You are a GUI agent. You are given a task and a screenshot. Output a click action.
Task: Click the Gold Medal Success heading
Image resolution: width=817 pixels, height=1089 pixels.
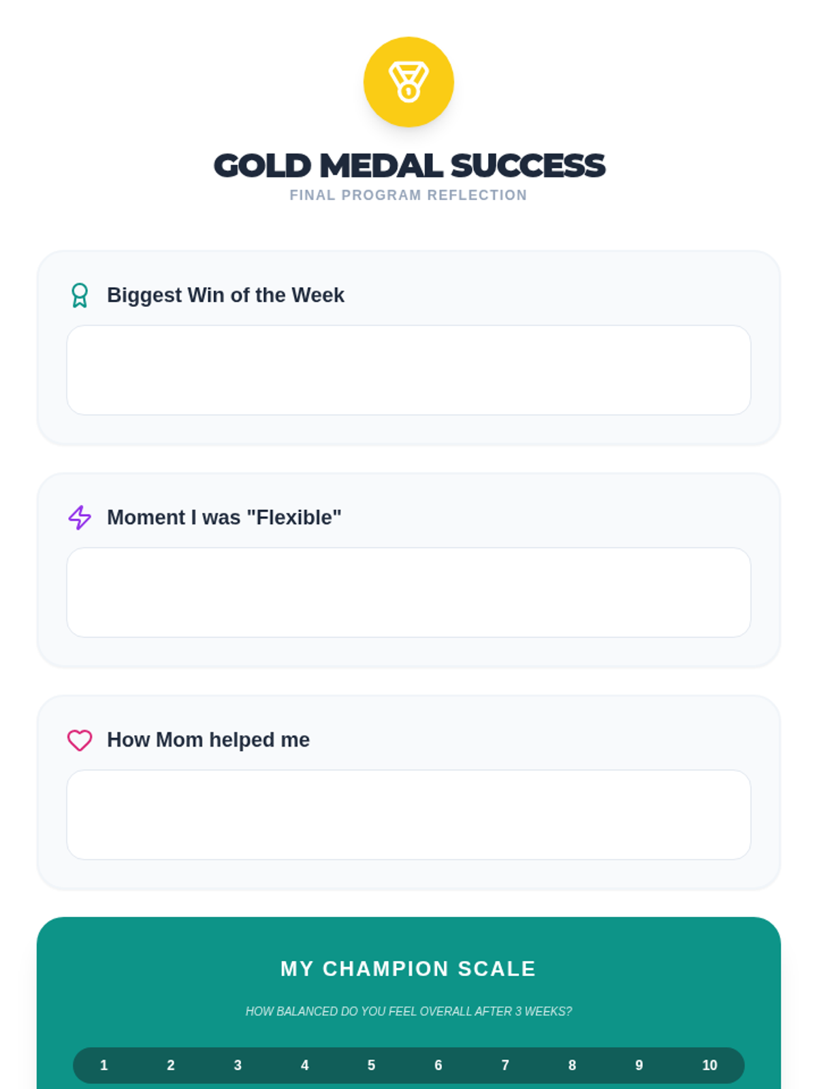408,165
